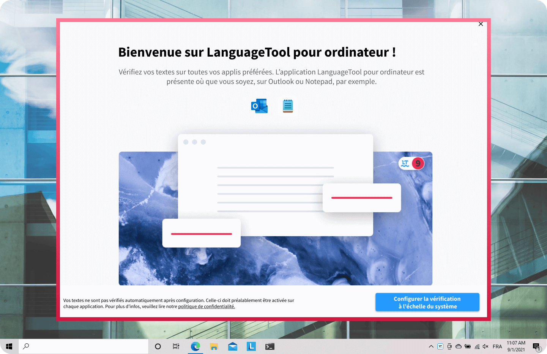This screenshot has height=354, width=547.
Task: Close the LanguageTool welcome dialog
Action: click(x=481, y=24)
